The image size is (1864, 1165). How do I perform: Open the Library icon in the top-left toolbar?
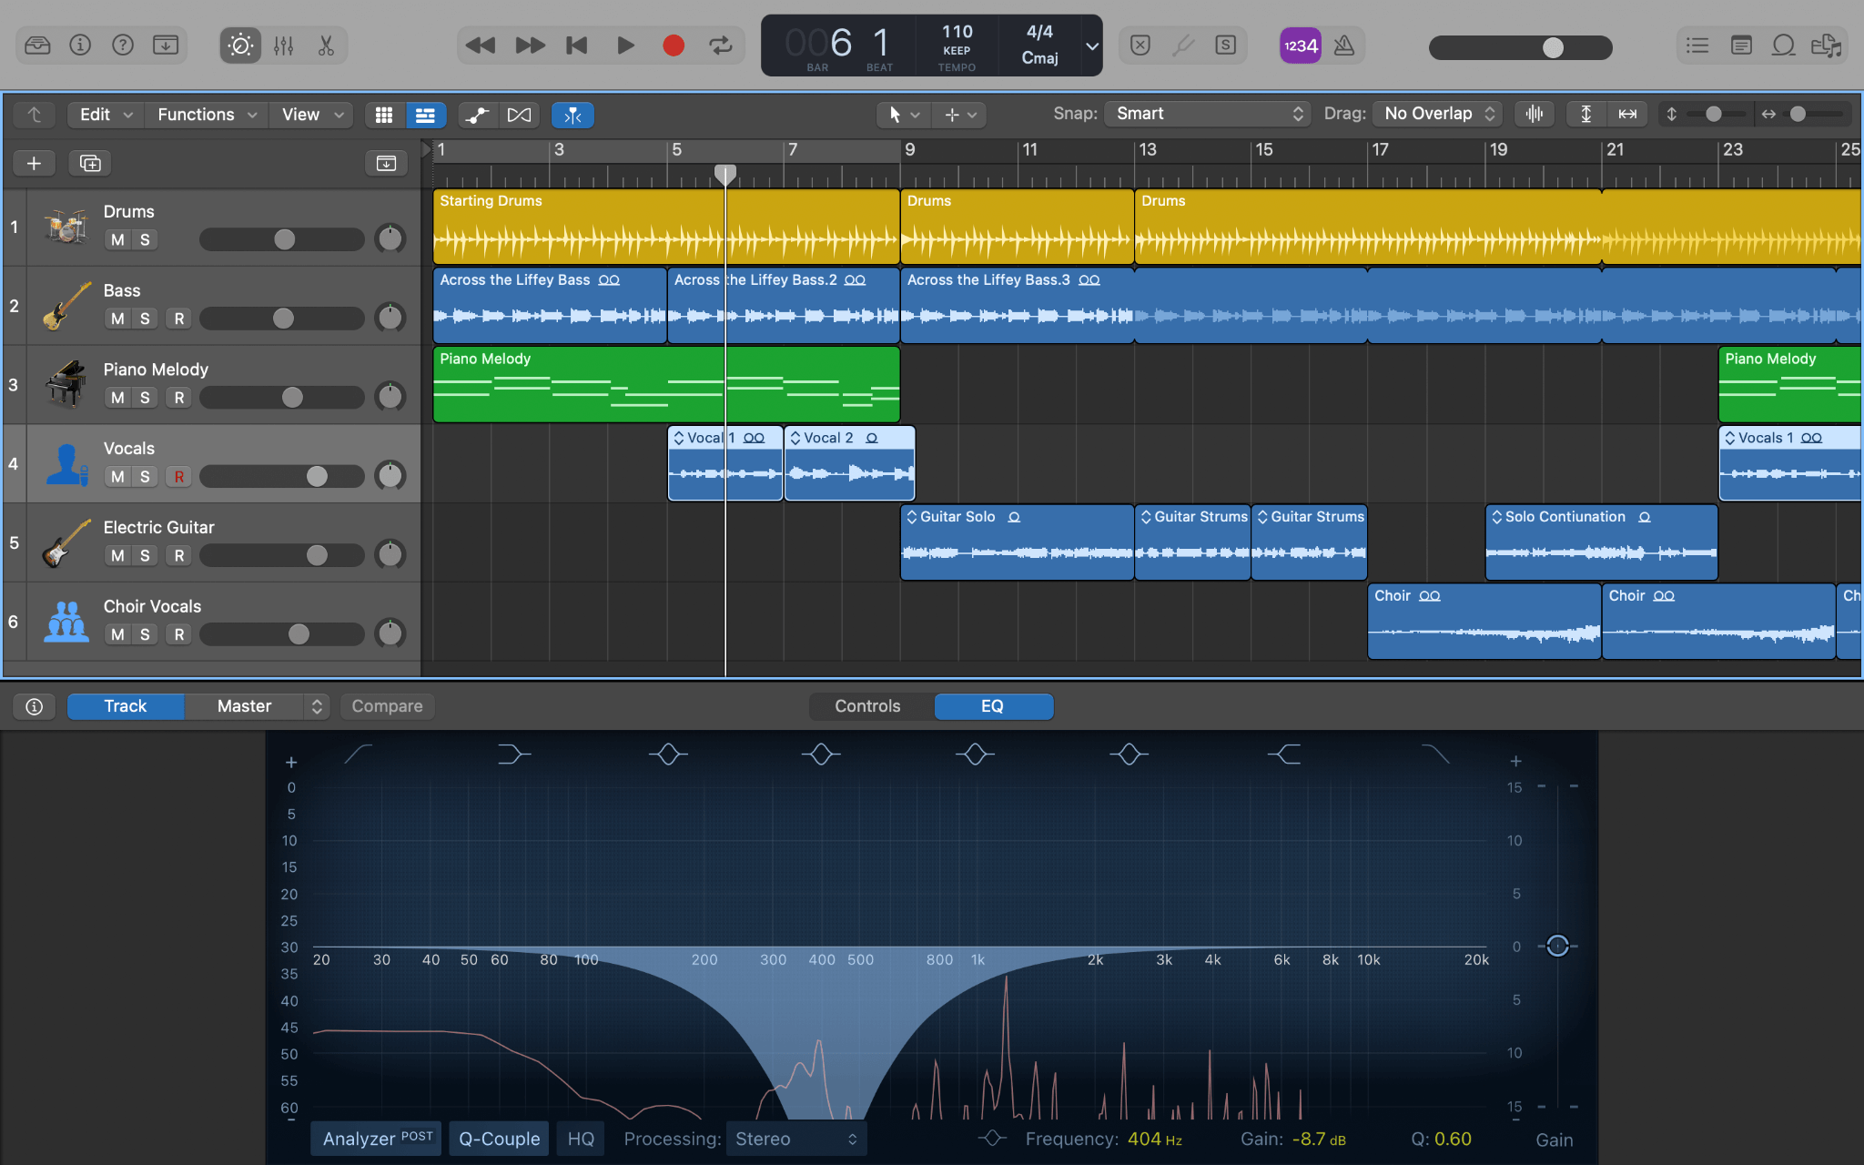tap(36, 45)
